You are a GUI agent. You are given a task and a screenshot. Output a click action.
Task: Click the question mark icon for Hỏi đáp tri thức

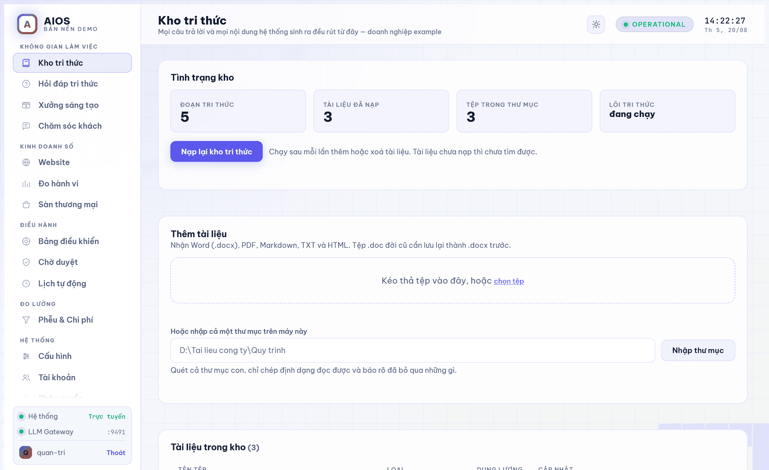pos(26,84)
